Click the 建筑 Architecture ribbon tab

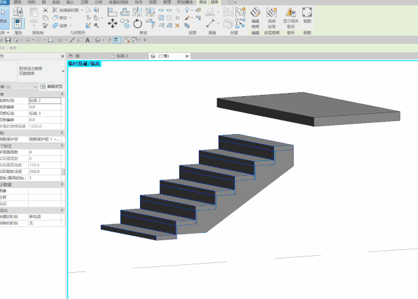[x=17, y=2]
